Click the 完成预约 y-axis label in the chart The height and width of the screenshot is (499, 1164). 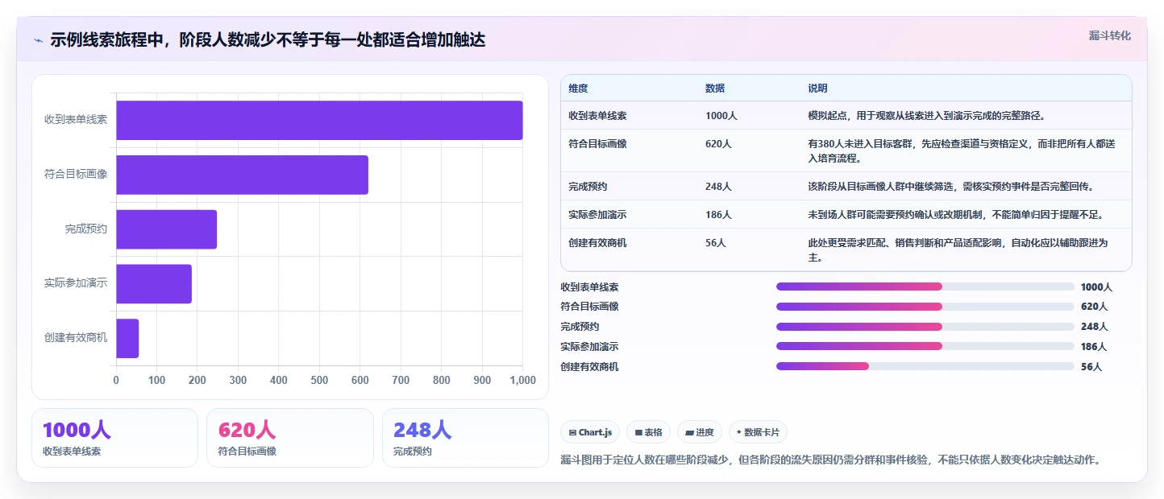click(86, 229)
